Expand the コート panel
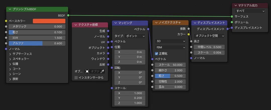The width and height of the screenshot is (271, 110). (10, 69)
